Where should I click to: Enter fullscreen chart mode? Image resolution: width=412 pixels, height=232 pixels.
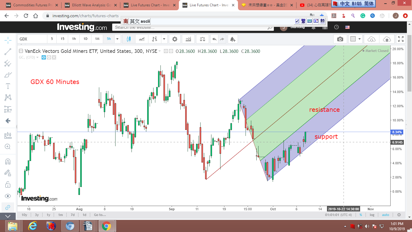tap(401, 39)
